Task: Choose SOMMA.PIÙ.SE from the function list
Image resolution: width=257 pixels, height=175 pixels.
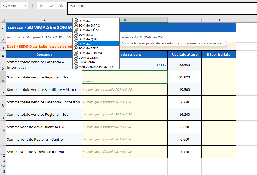Action: click(96, 30)
